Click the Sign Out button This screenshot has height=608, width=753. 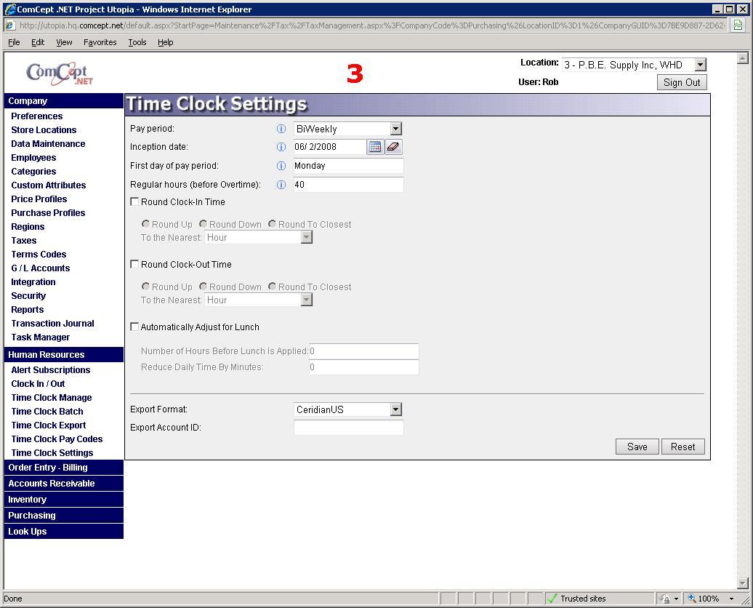(682, 82)
